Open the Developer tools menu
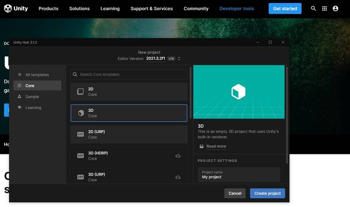Viewport: 350px width, 207px height. click(237, 8)
